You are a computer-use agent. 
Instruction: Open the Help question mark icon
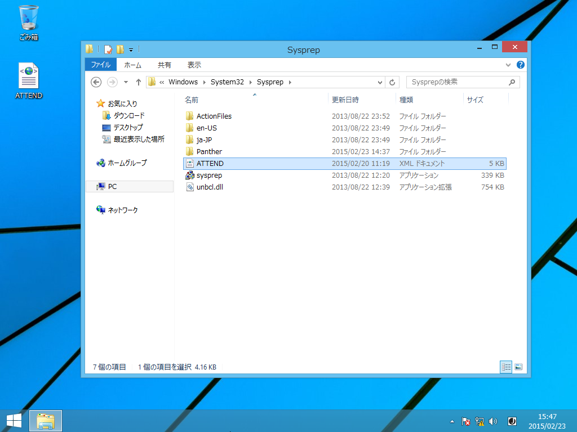click(x=520, y=65)
